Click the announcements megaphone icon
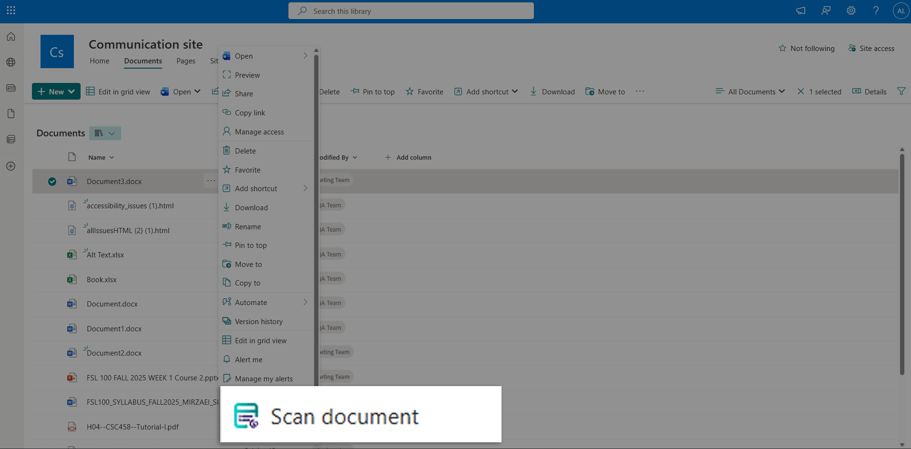Screen dimensions: 911x449 pos(800,10)
